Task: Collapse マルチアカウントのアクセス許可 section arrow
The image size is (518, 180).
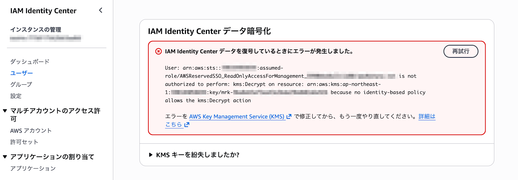Action: [x=5, y=111]
